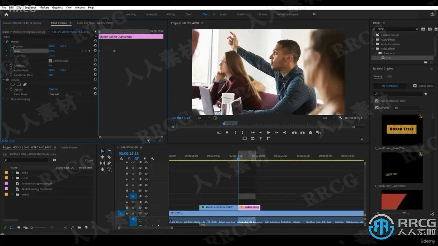Hide track V4 using its eye icon
This screenshot has width=438, height=246.
point(146,196)
